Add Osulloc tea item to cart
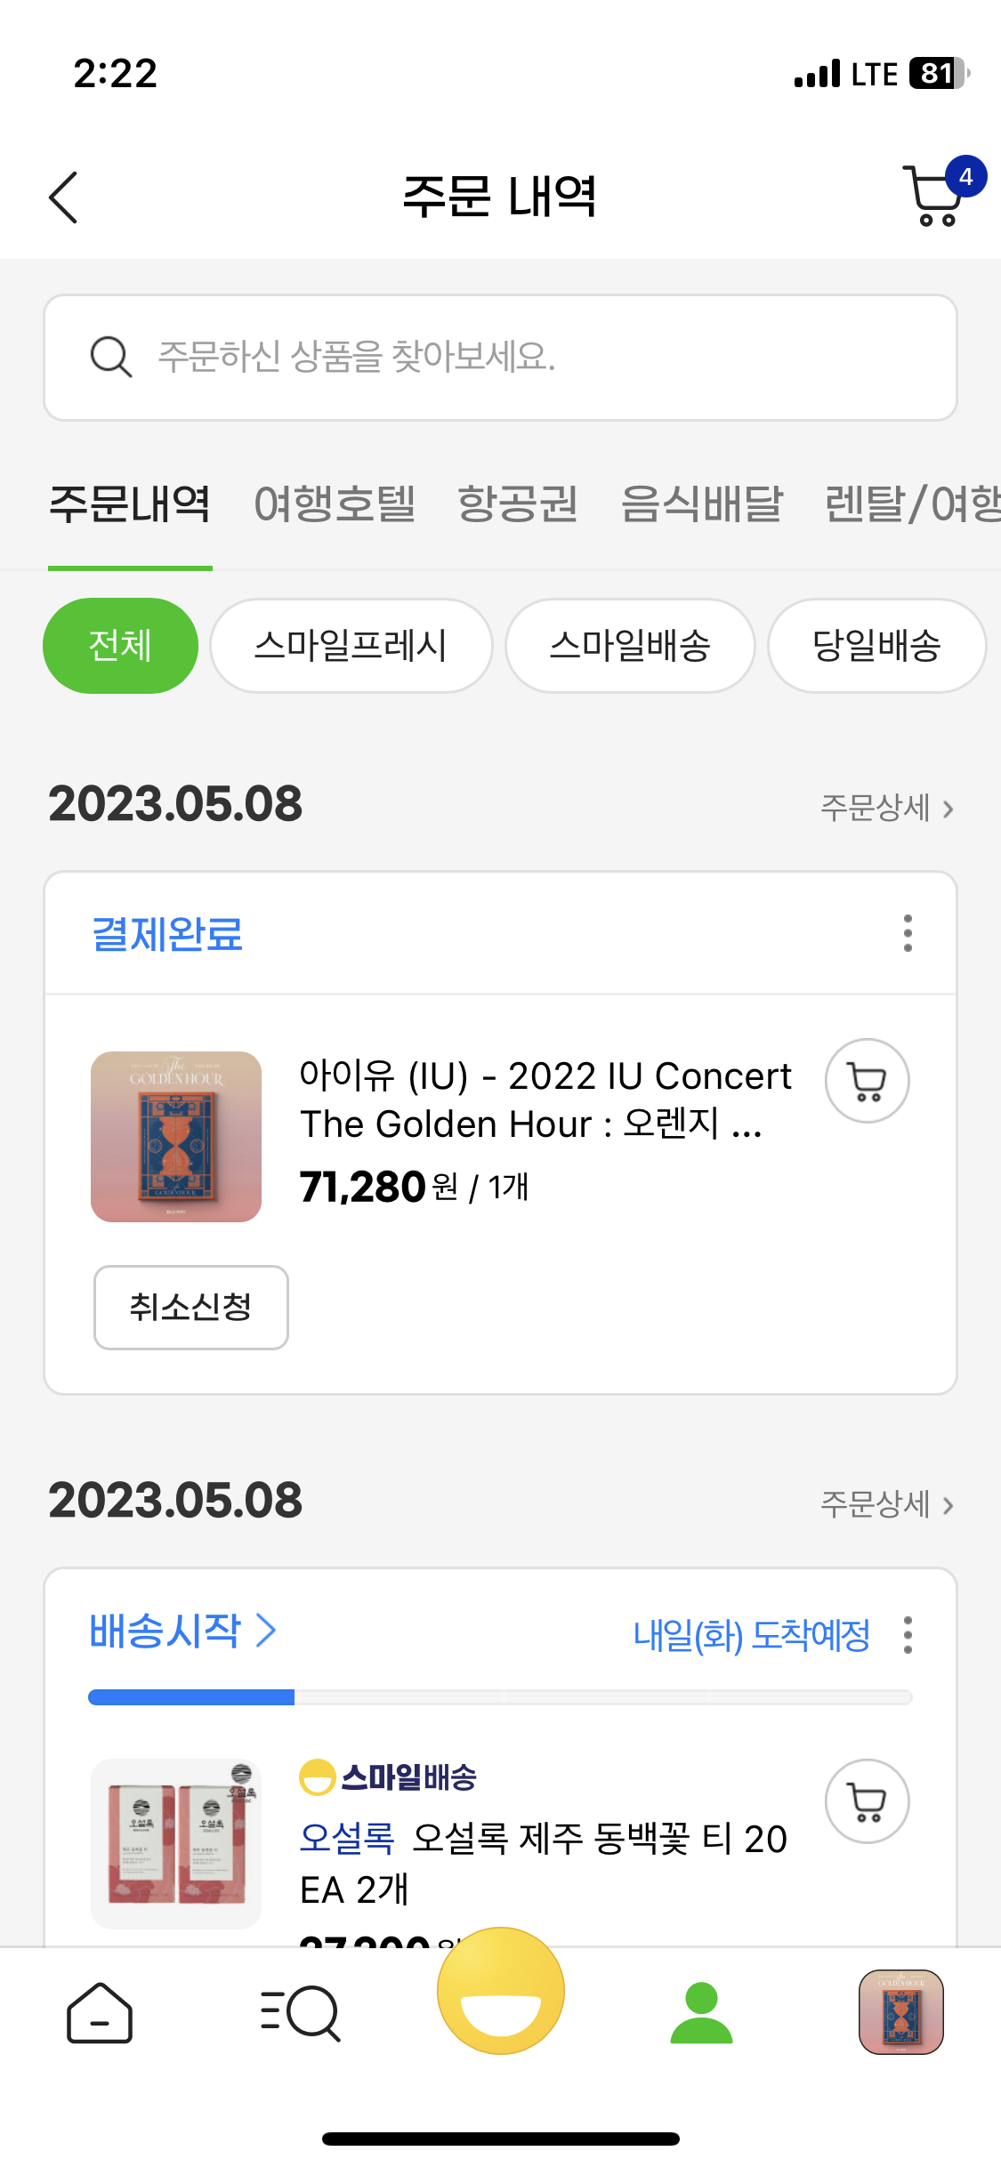The height and width of the screenshot is (2167, 1001). (867, 1801)
